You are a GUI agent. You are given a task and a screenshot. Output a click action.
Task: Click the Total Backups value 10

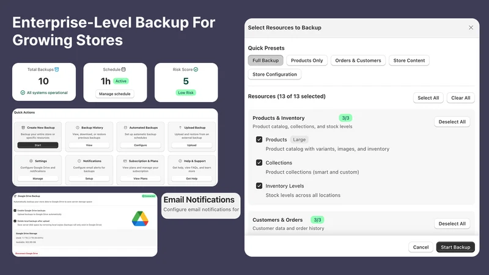coord(43,81)
